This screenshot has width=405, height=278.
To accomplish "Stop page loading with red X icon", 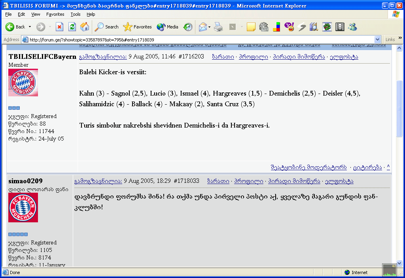I will coord(59,27).
